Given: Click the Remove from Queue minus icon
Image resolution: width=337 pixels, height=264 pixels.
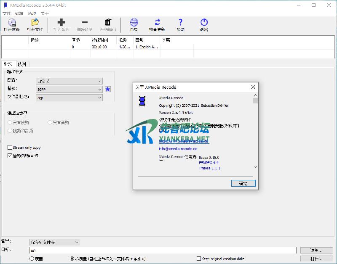Looking at the screenshot, I should point(85,23).
